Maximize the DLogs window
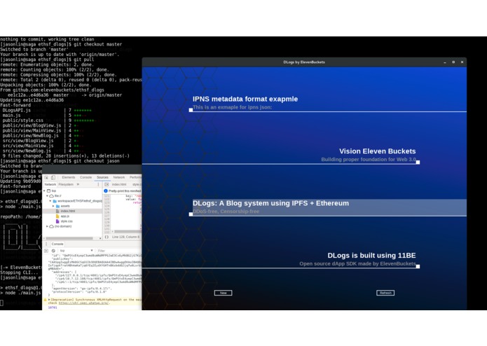 (453, 62)
